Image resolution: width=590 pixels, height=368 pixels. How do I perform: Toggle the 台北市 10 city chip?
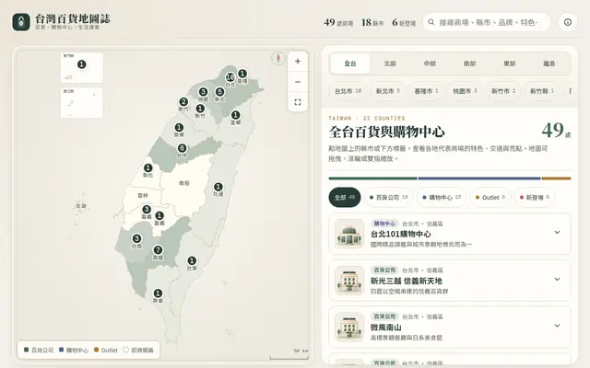click(348, 91)
